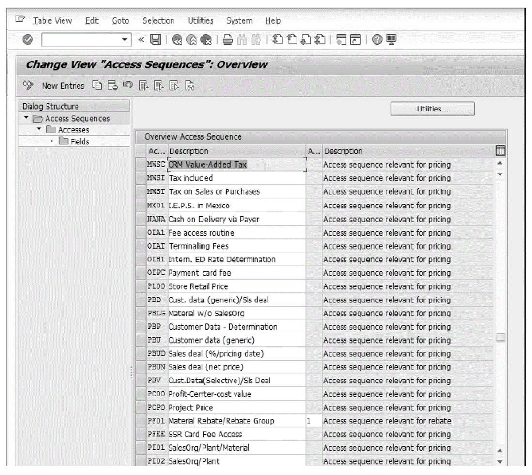Click the New Entries button
Image resolution: width=532 pixels, height=475 pixels.
tap(63, 85)
